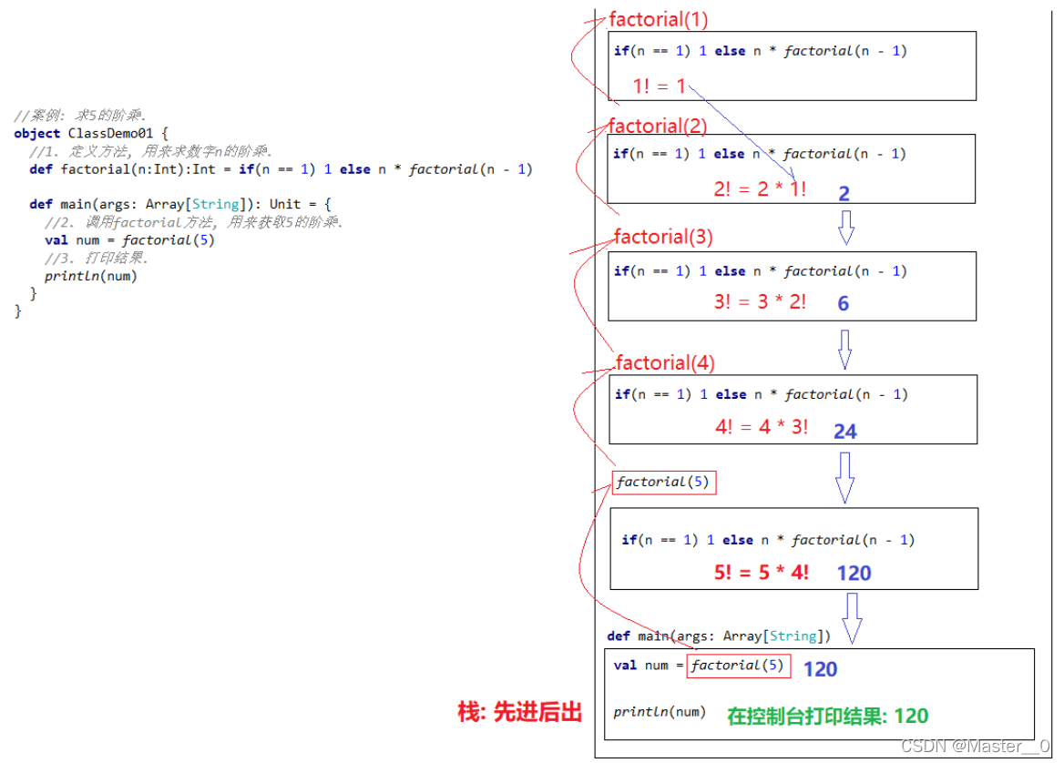This screenshot has height=763, width=1064.
Task: Click 'def factorial(n:Int):Int' definition line
Action: coord(281,168)
